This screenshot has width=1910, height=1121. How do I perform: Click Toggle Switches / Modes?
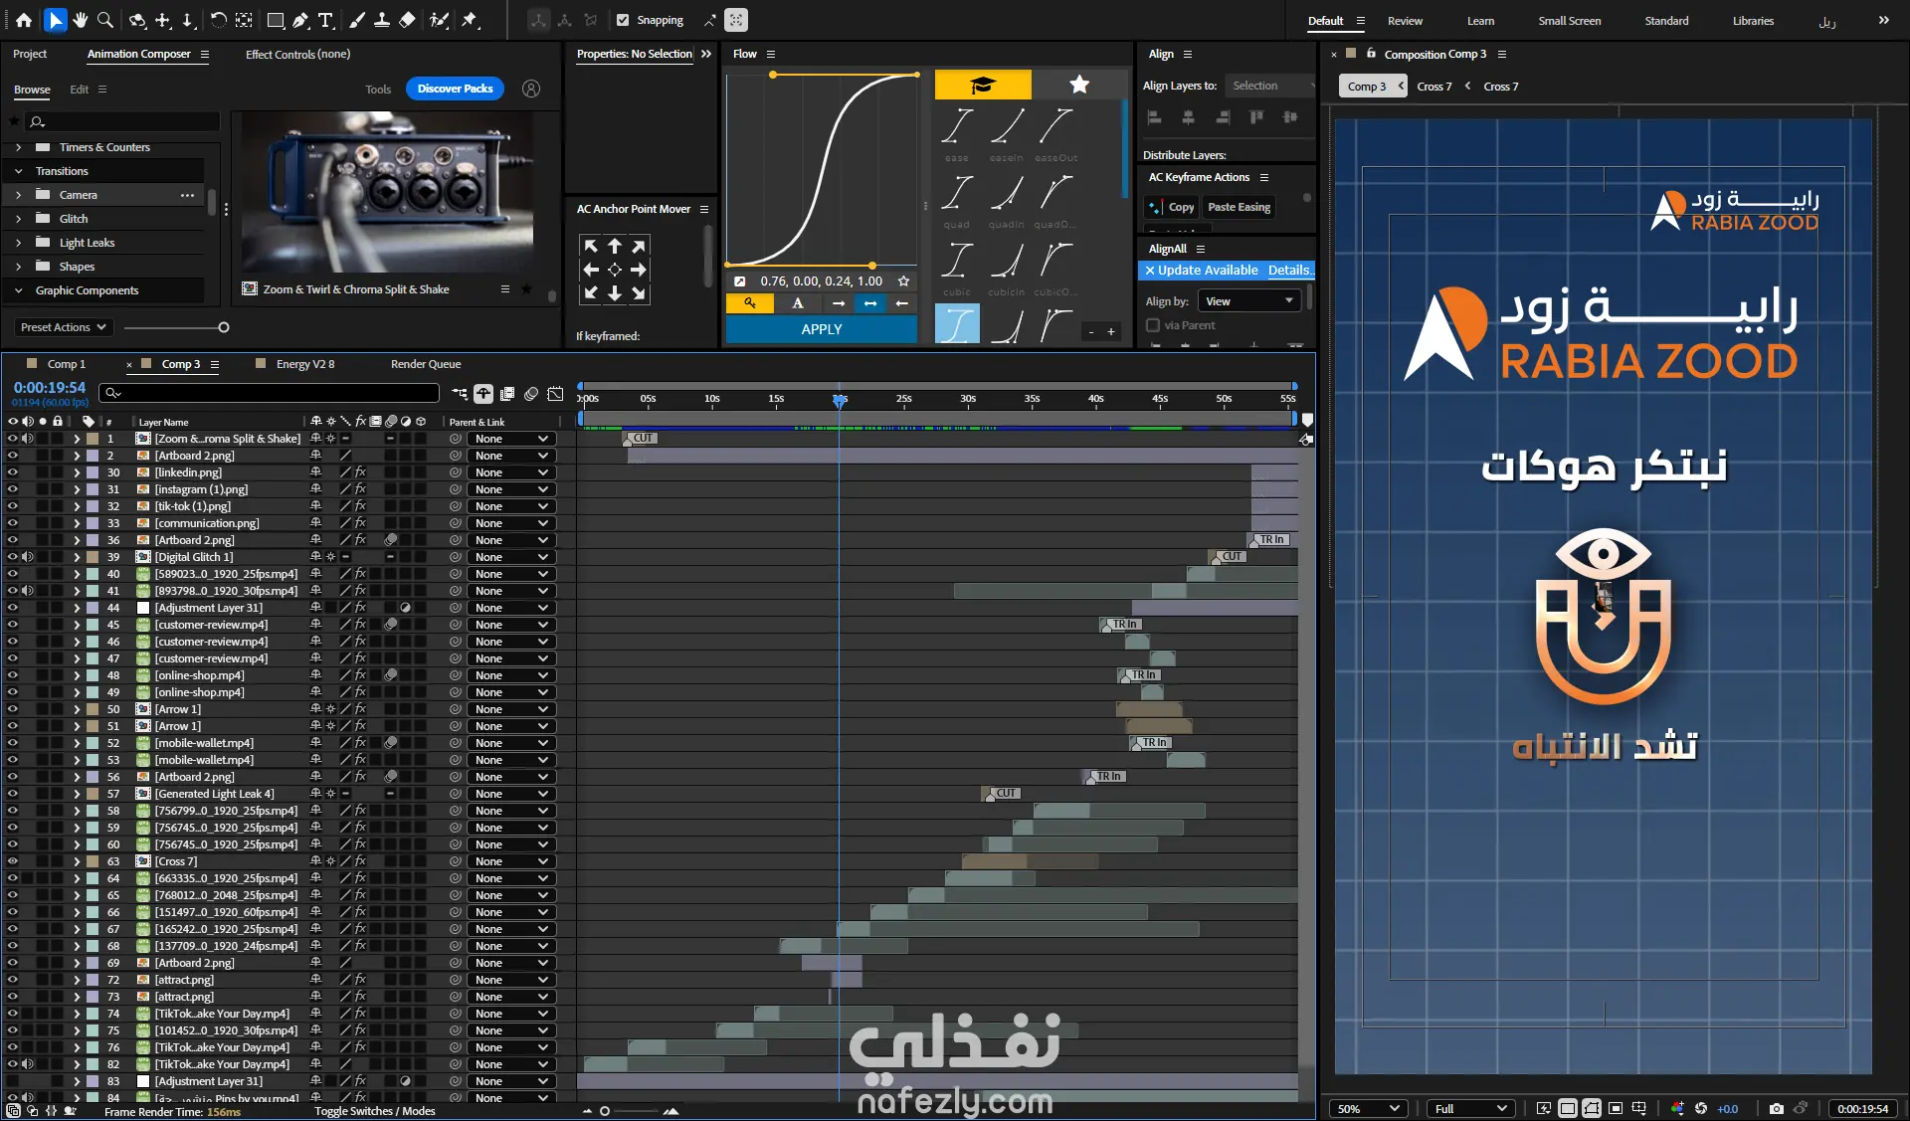coord(375,1111)
